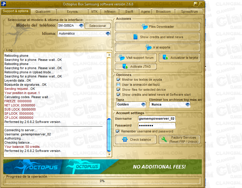The height and width of the screenshot is (188, 242).
Task: Click the Check balance button
Action: pyautogui.click(x=136, y=140)
